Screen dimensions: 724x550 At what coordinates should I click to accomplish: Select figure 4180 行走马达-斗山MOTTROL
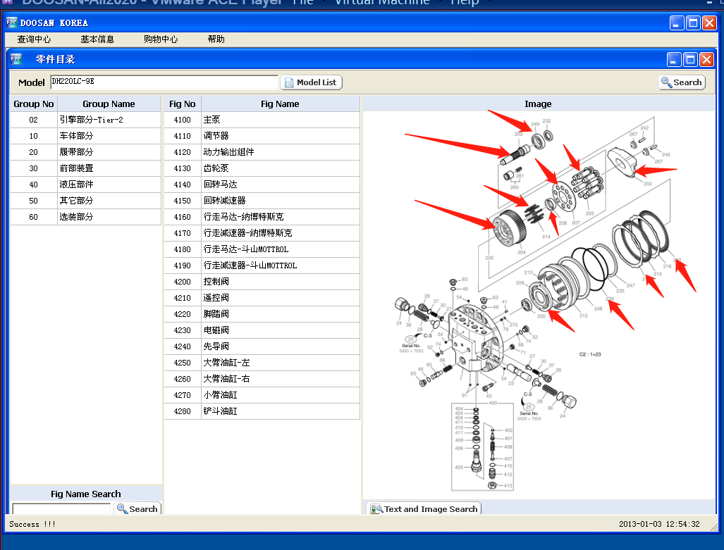(262, 249)
